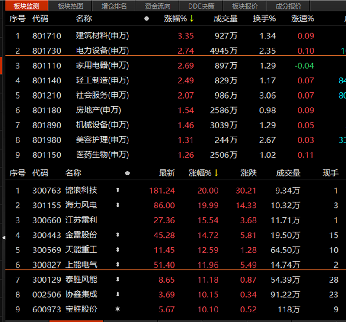Select sector 医药生物(申万)
The width and height of the screenshot is (346, 322).
[x=103, y=155]
